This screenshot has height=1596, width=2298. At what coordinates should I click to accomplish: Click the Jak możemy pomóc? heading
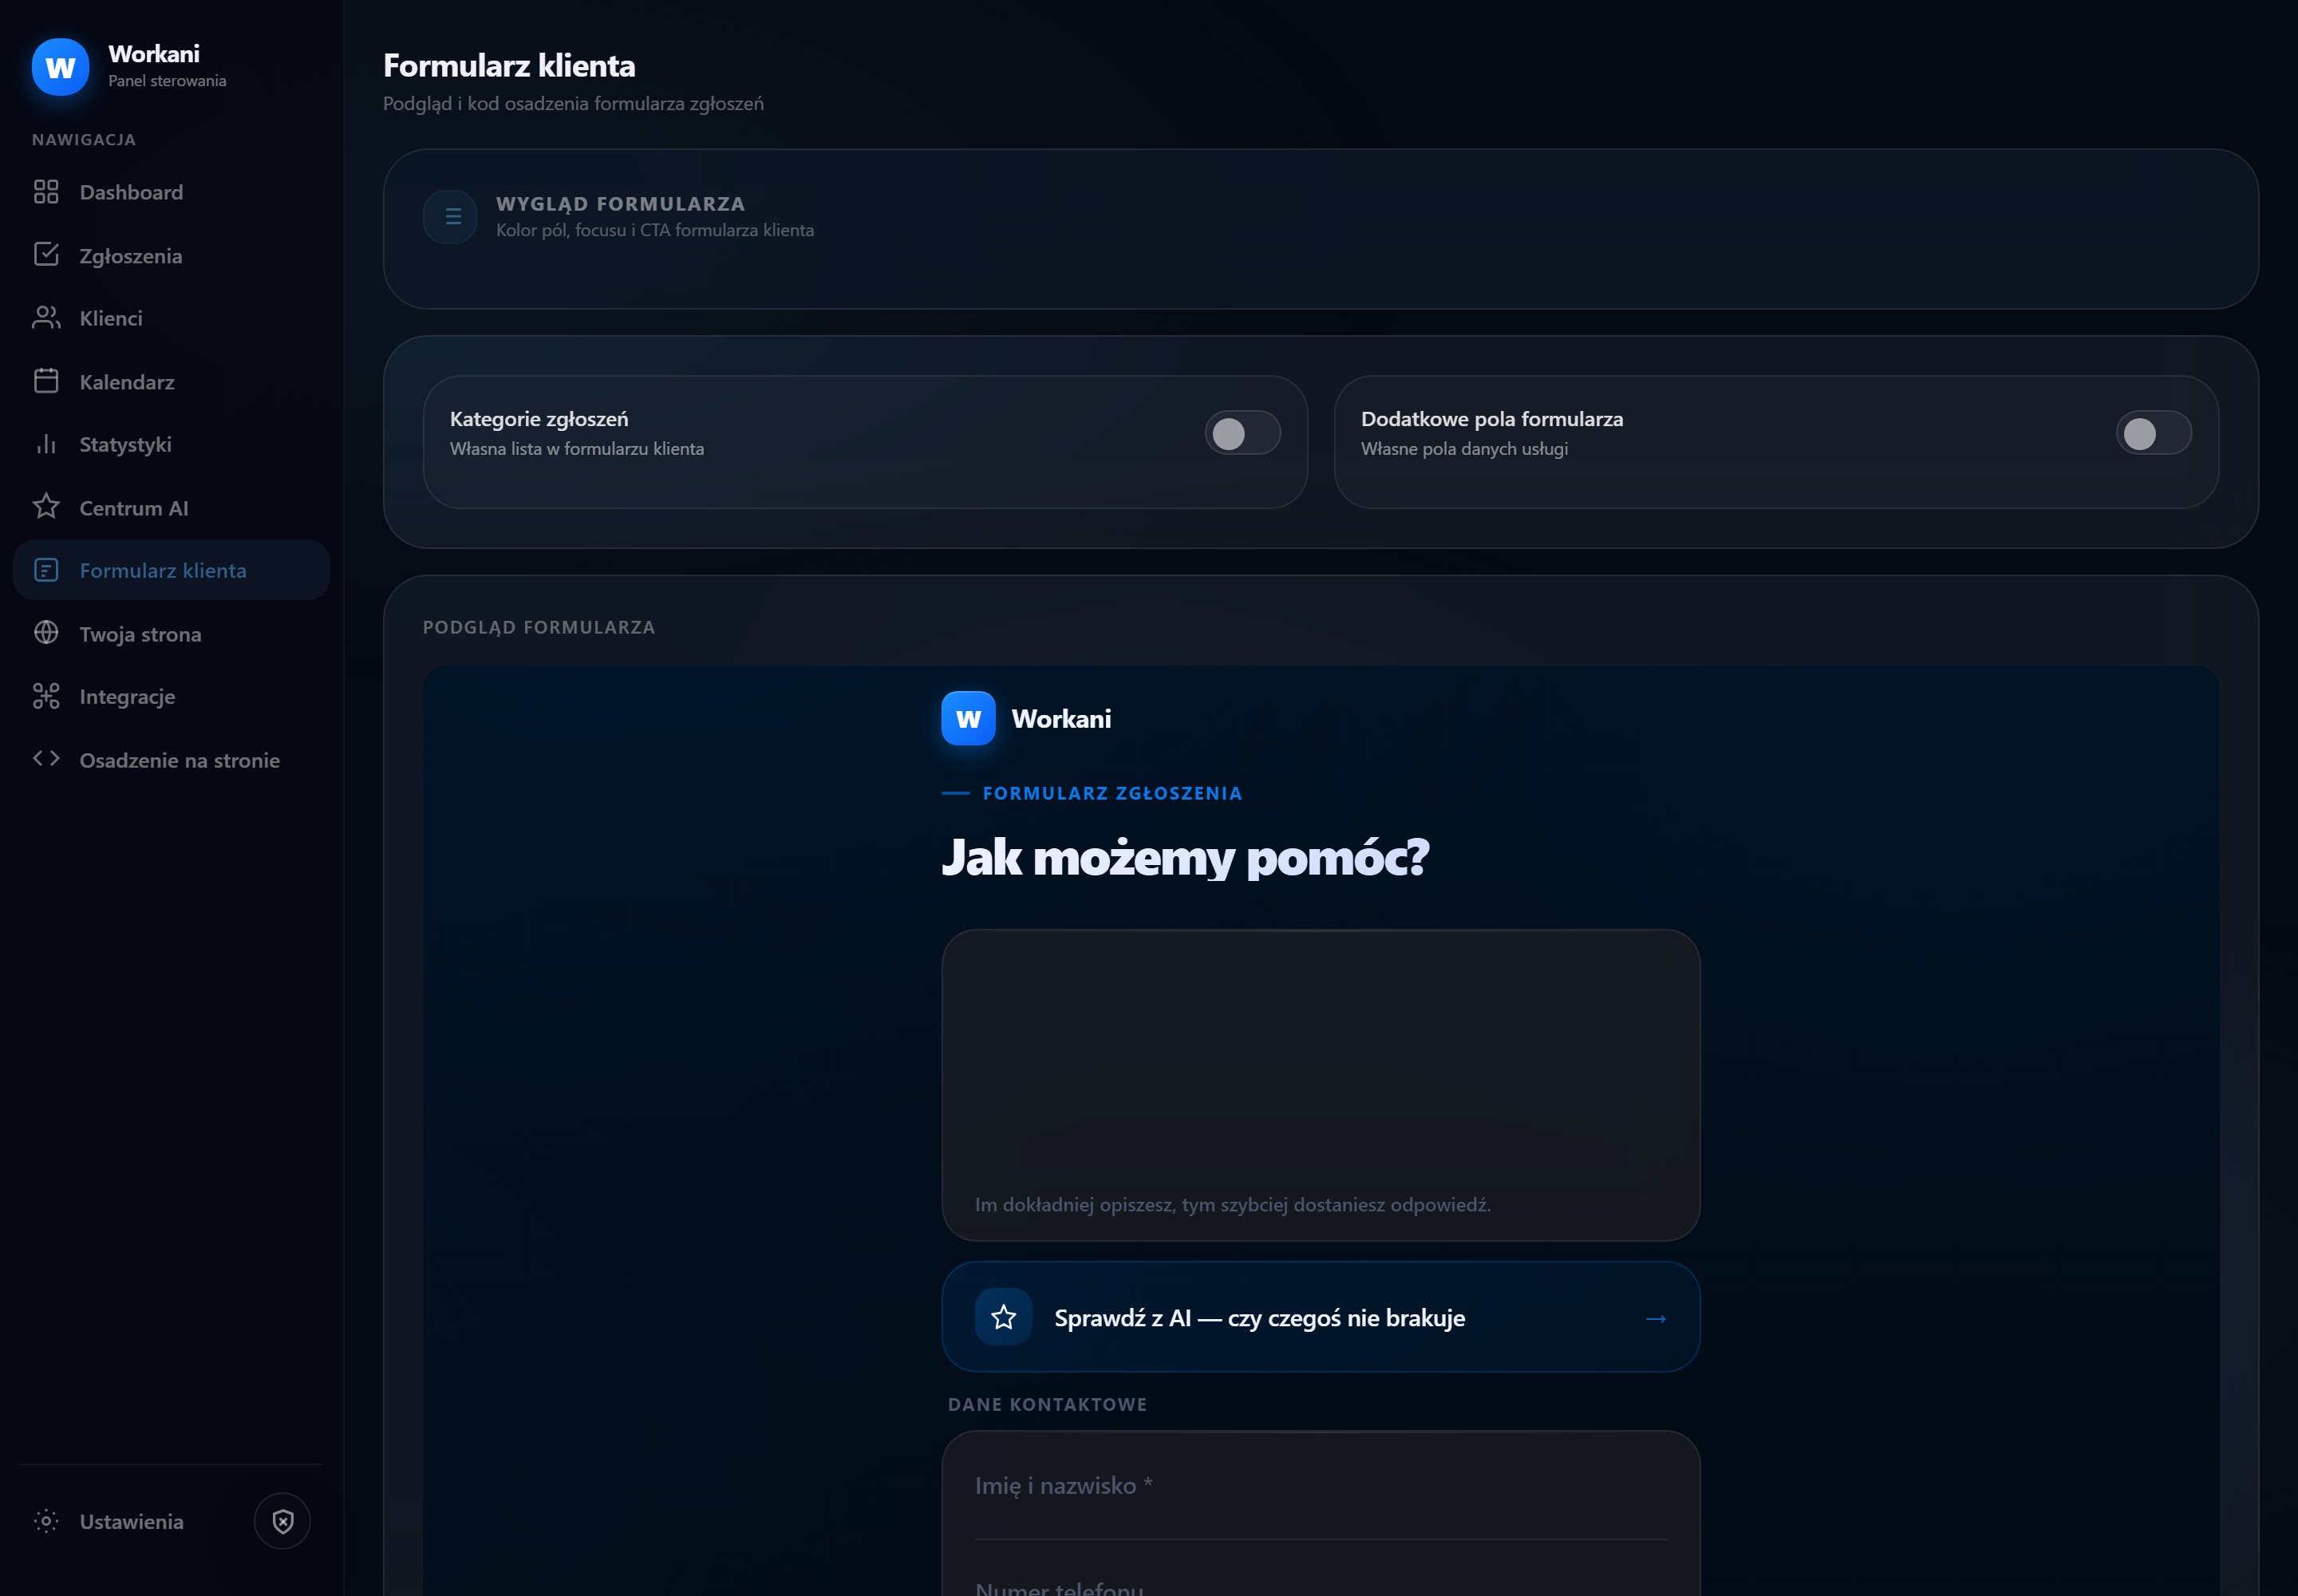tap(1185, 858)
